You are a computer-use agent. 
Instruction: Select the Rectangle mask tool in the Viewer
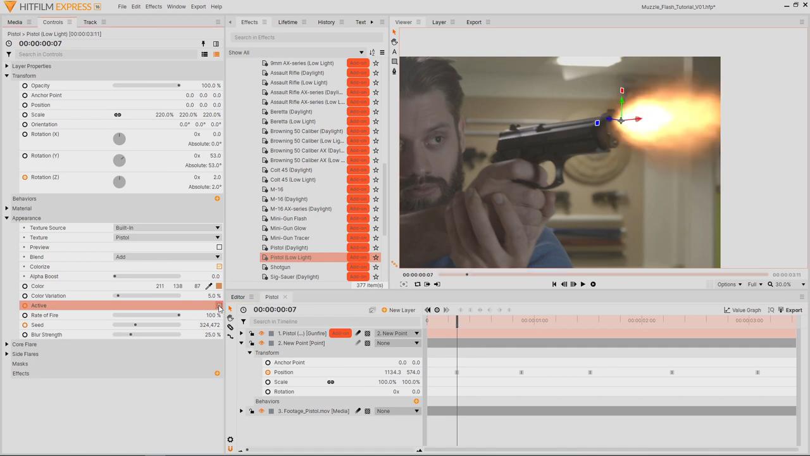(x=394, y=61)
